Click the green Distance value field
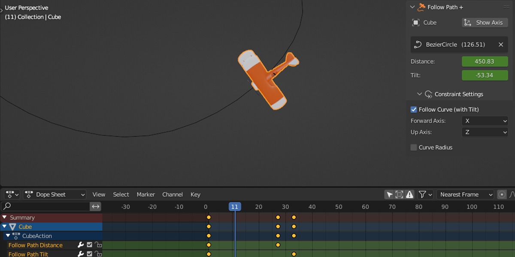The height and width of the screenshot is (257, 515). [x=485, y=62]
